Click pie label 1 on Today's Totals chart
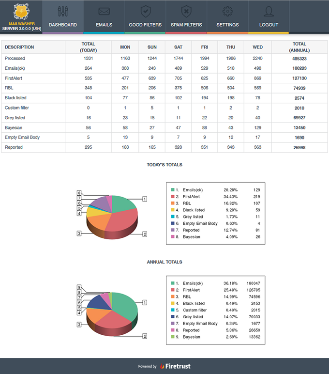 145,199
